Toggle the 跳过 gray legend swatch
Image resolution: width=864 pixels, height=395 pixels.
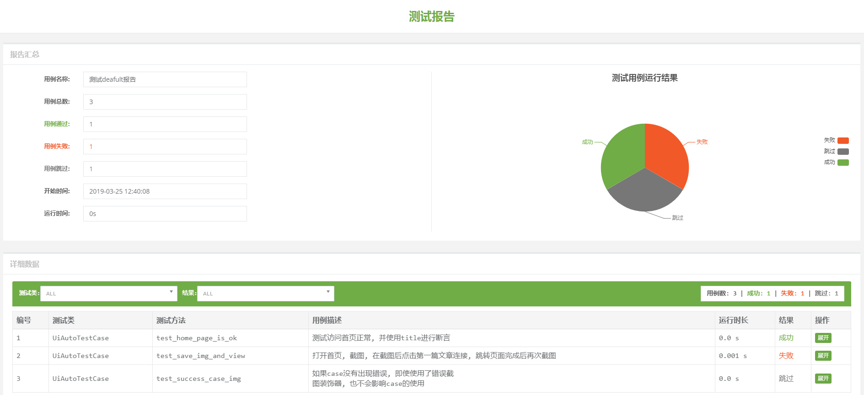[843, 152]
